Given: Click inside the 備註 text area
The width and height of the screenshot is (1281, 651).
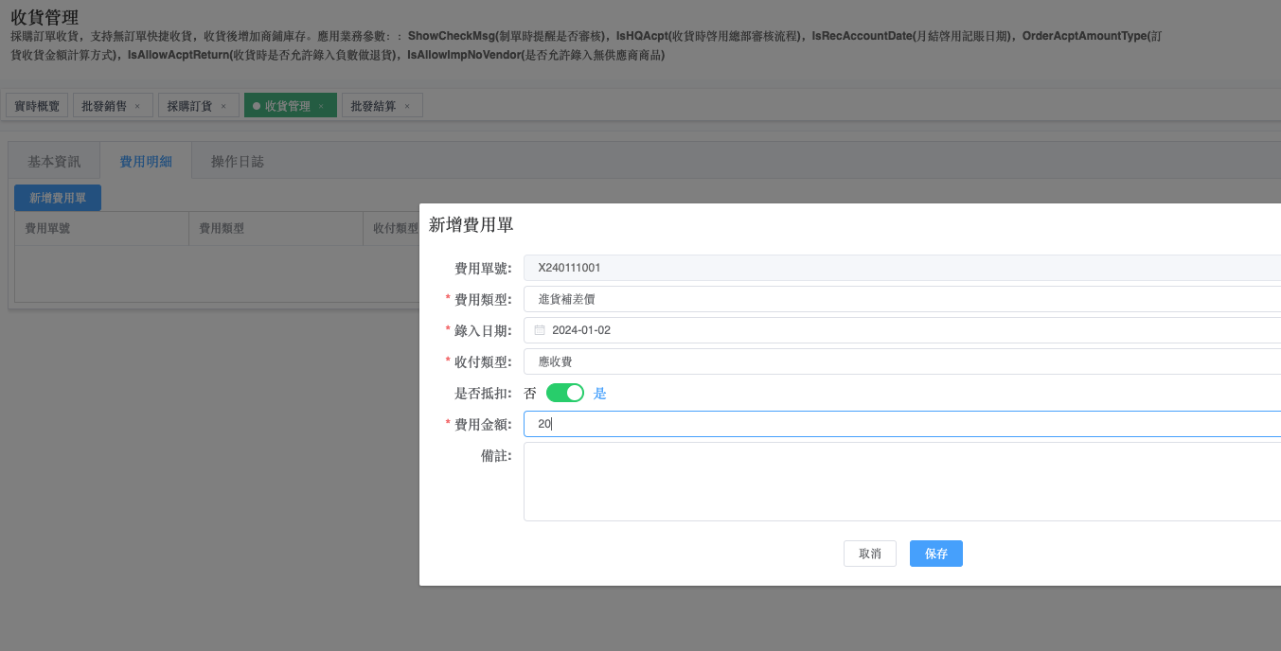Looking at the screenshot, I should tap(899, 481).
